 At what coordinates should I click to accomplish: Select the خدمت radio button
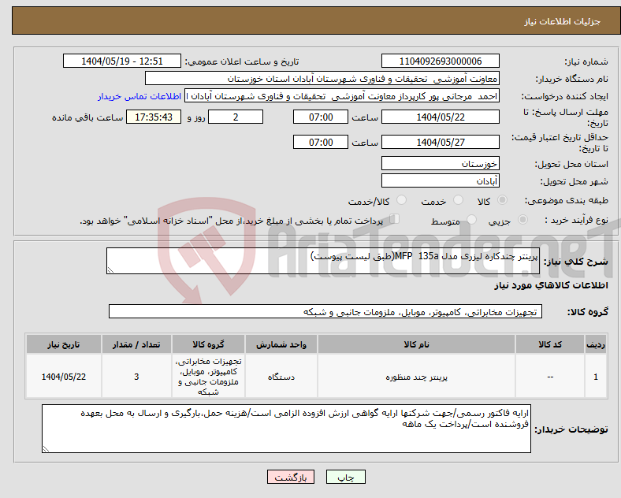coord(458,200)
